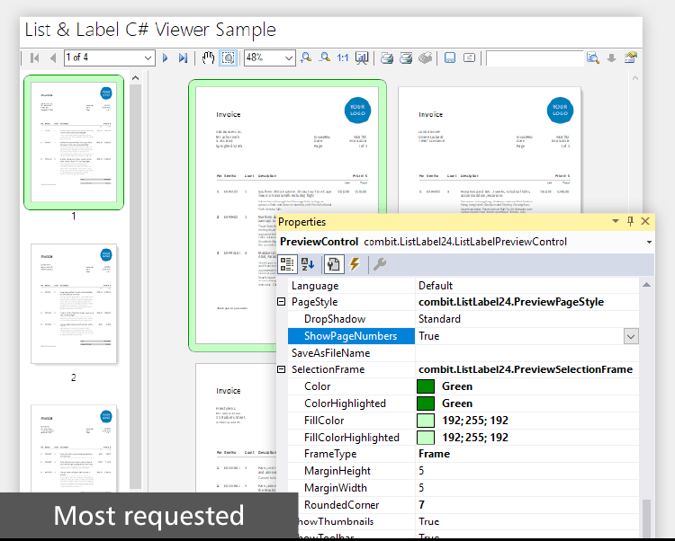Select the SaveAsFileName property
This screenshot has width=675, height=541.
point(351,353)
